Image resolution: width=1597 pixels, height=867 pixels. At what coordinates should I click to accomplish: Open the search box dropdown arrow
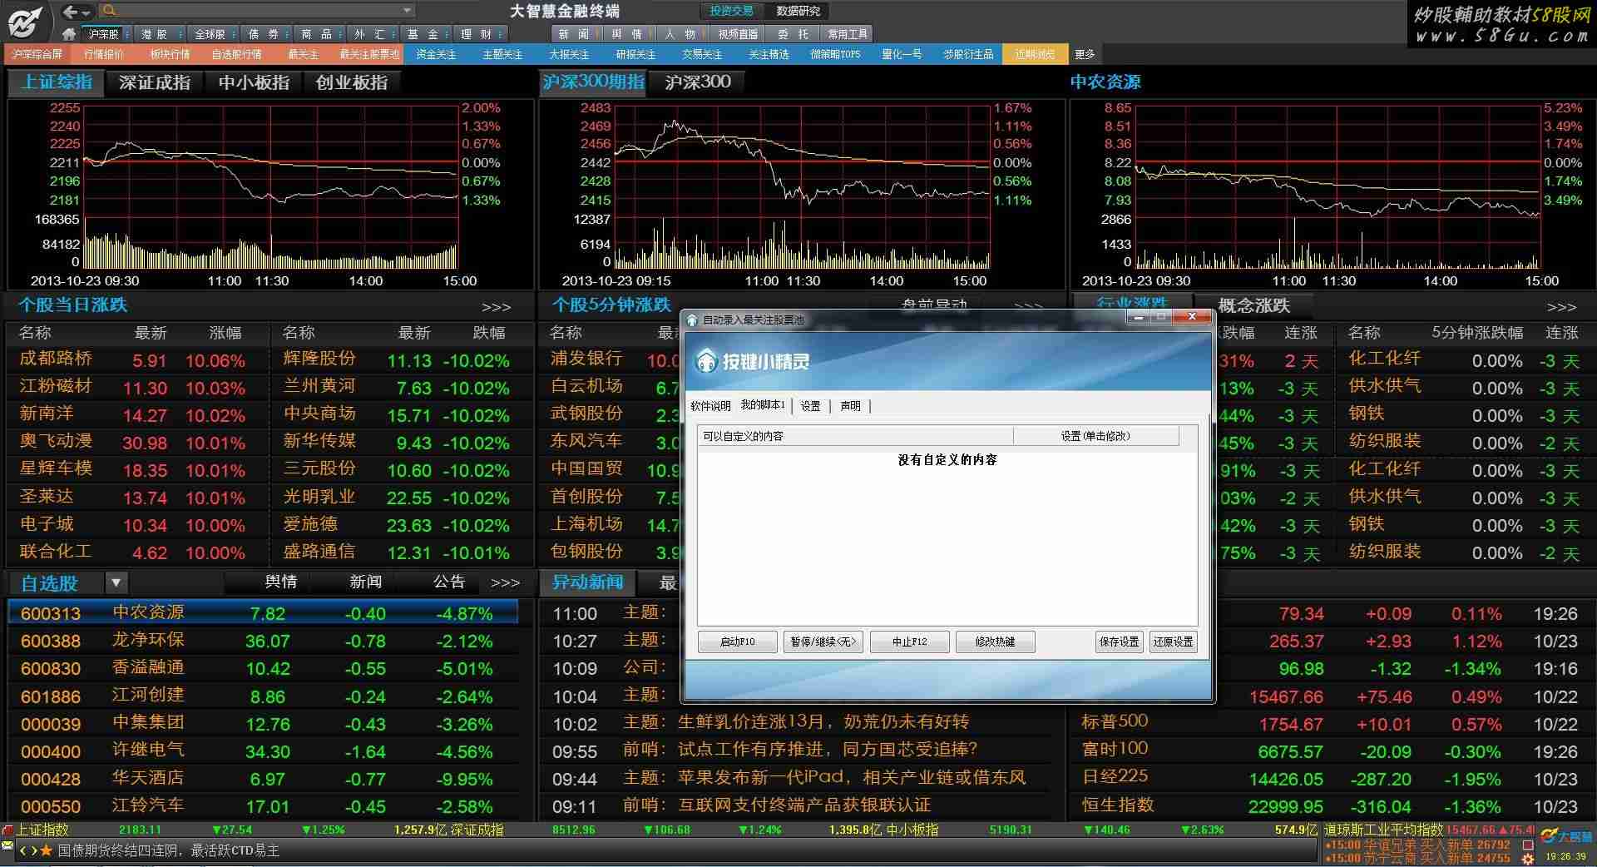pos(407,11)
